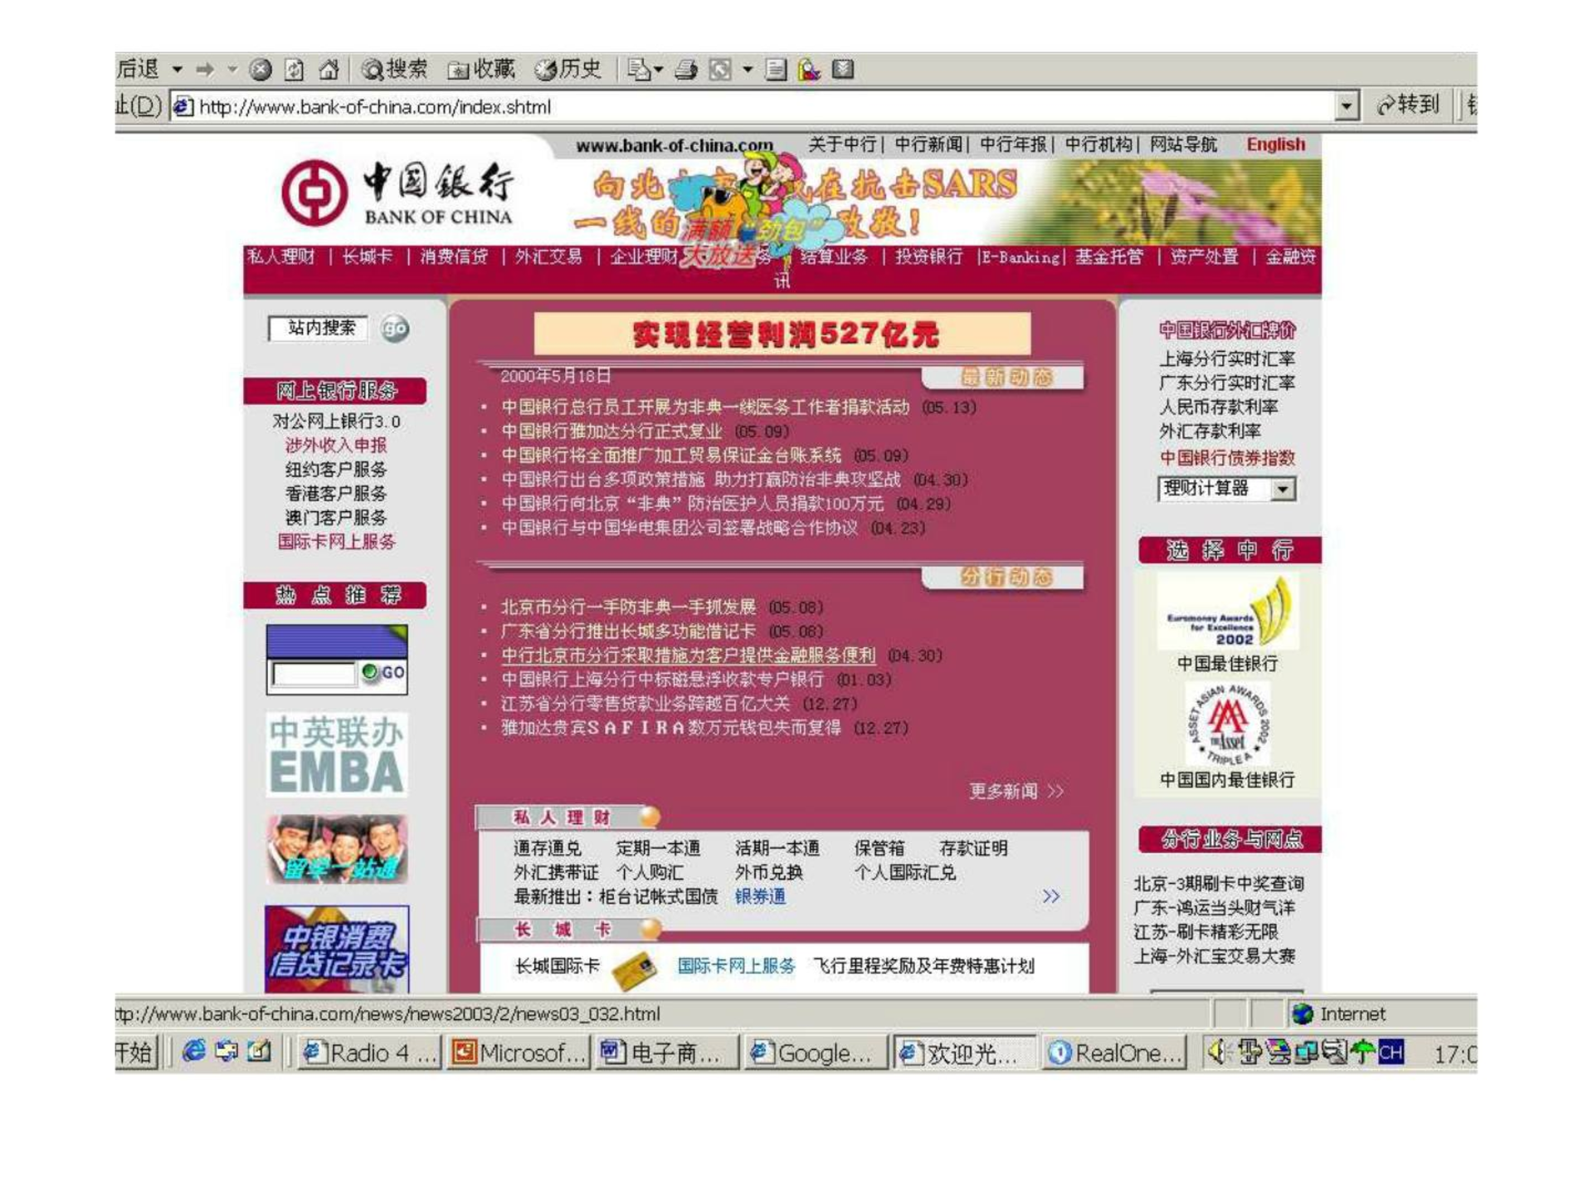Click the Print icon in toolbar
This screenshot has height=1195, width=1593.
pyautogui.click(x=685, y=70)
